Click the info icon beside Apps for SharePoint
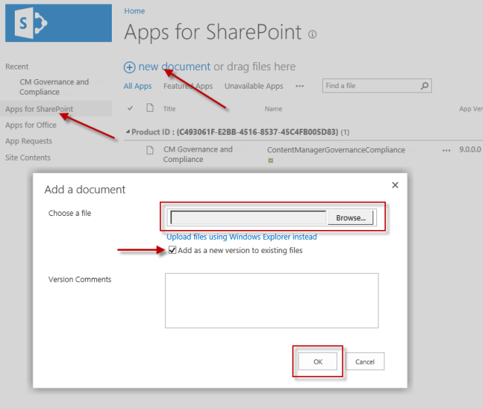Screen dimensions: 483x409 (312, 34)
